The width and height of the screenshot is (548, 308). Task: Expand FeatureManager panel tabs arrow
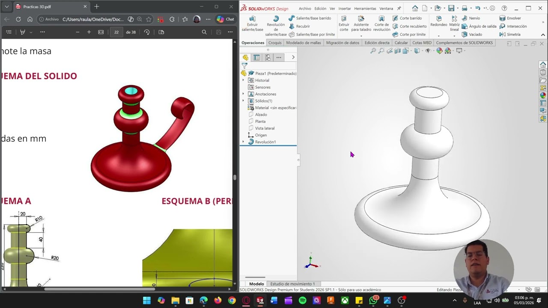pyautogui.click(x=293, y=57)
